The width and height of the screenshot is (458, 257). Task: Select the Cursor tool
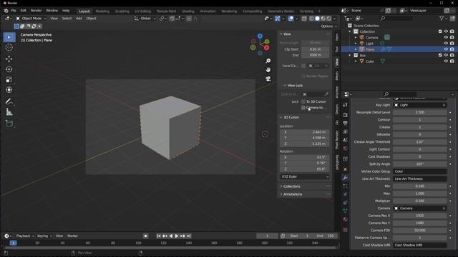click(x=9, y=48)
